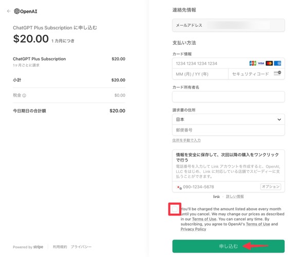Open the 日本 country dropdown
This screenshot has height=257, width=297.
click(229, 119)
